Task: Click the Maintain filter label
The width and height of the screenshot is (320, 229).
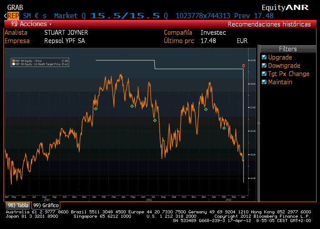Action: pos(280,82)
